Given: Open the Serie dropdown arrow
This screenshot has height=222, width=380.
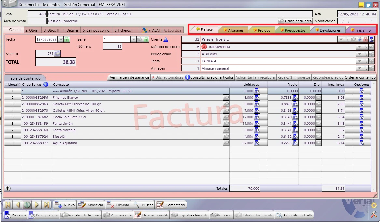Looking at the screenshot, I should coord(133,39).
